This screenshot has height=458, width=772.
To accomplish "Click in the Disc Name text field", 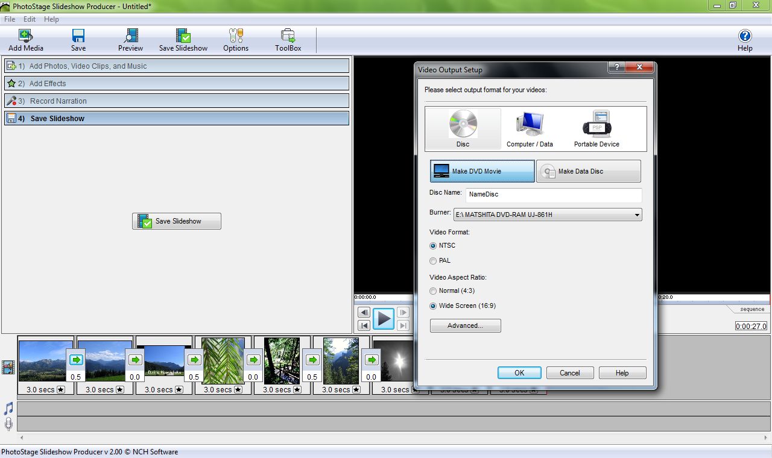I will pos(554,195).
